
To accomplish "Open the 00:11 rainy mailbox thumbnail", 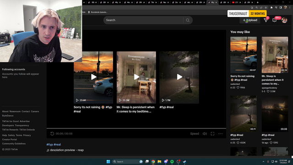I will (x=243, y=114).
